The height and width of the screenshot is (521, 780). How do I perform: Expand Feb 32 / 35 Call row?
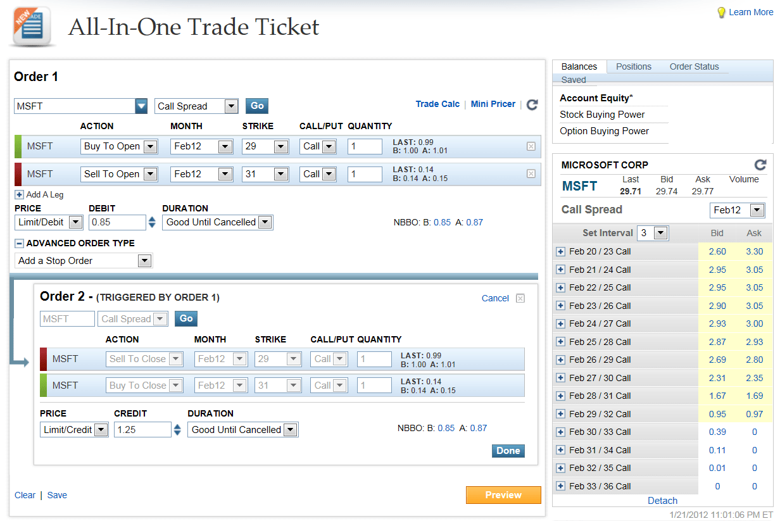click(x=560, y=468)
